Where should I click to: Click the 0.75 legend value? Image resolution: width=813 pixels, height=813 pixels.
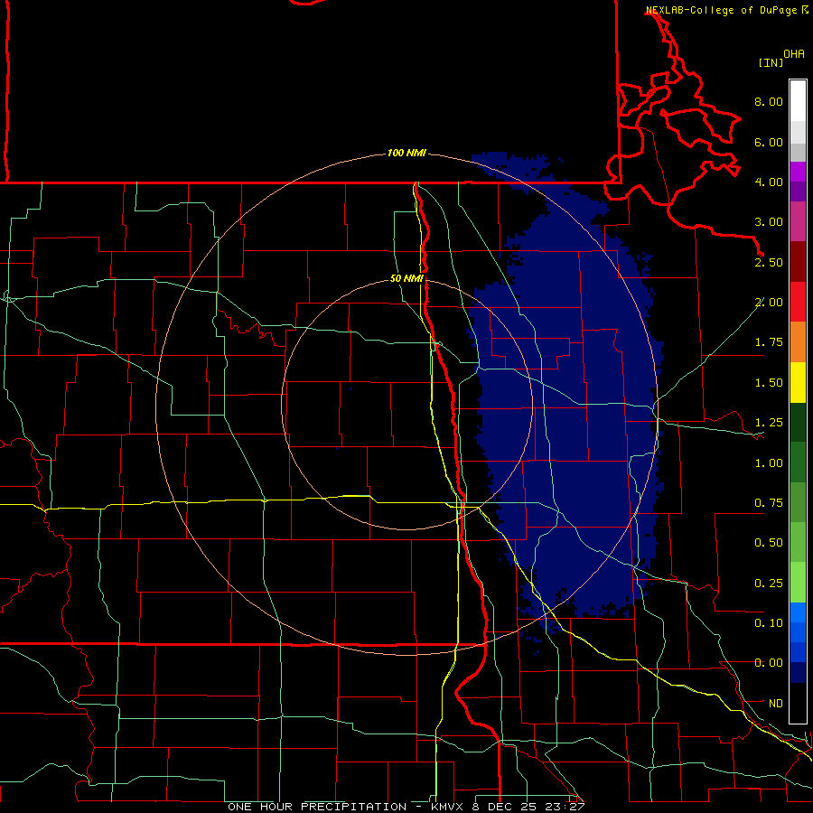(769, 503)
